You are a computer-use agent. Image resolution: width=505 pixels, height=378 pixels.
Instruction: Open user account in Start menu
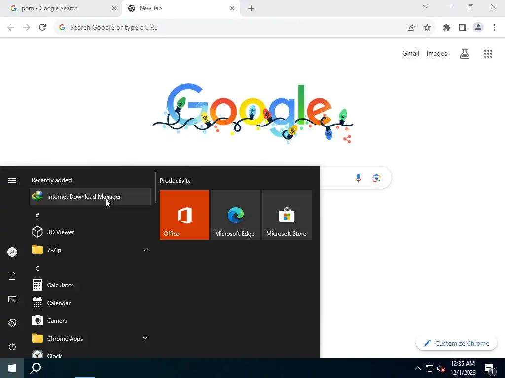12,252
